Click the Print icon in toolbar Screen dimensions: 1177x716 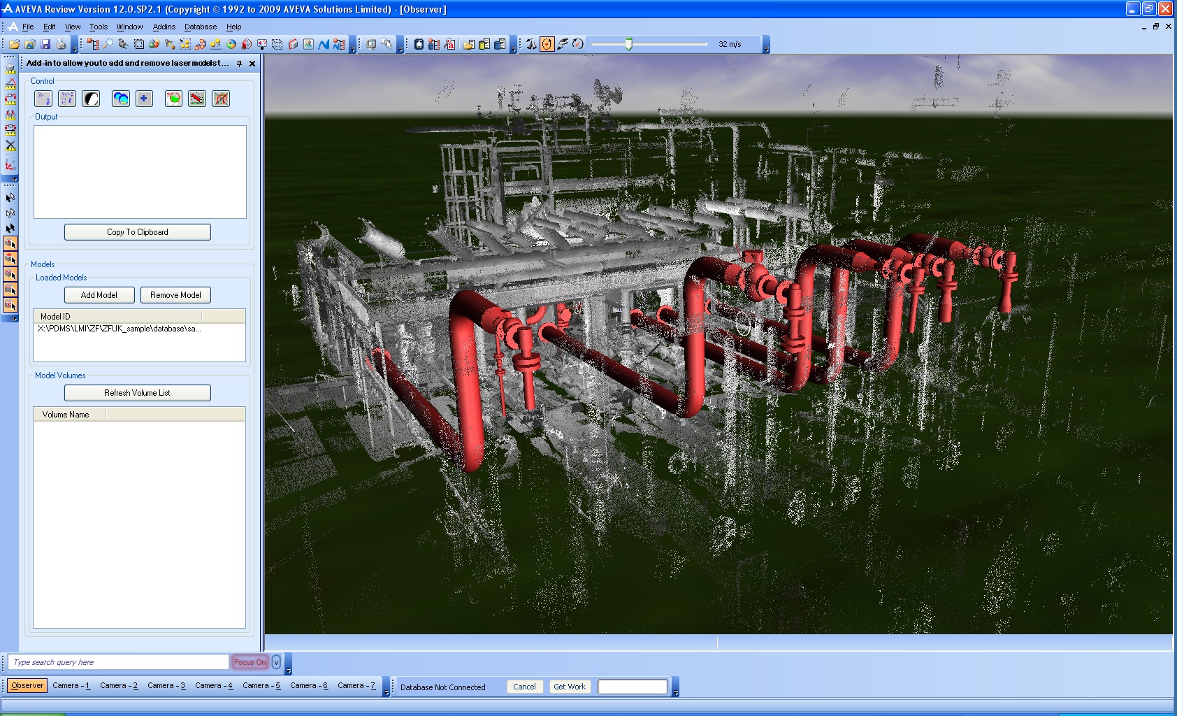pyautogui.click(x=61, y=44)
